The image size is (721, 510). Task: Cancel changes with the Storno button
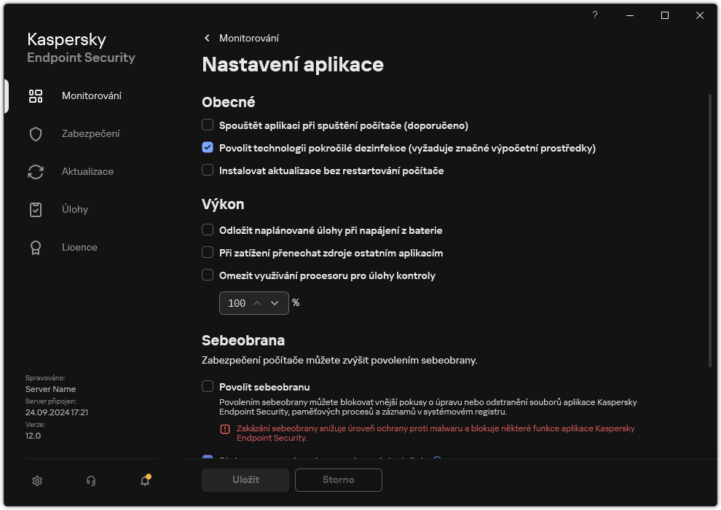pyautogui.click(x=338, y=480)
